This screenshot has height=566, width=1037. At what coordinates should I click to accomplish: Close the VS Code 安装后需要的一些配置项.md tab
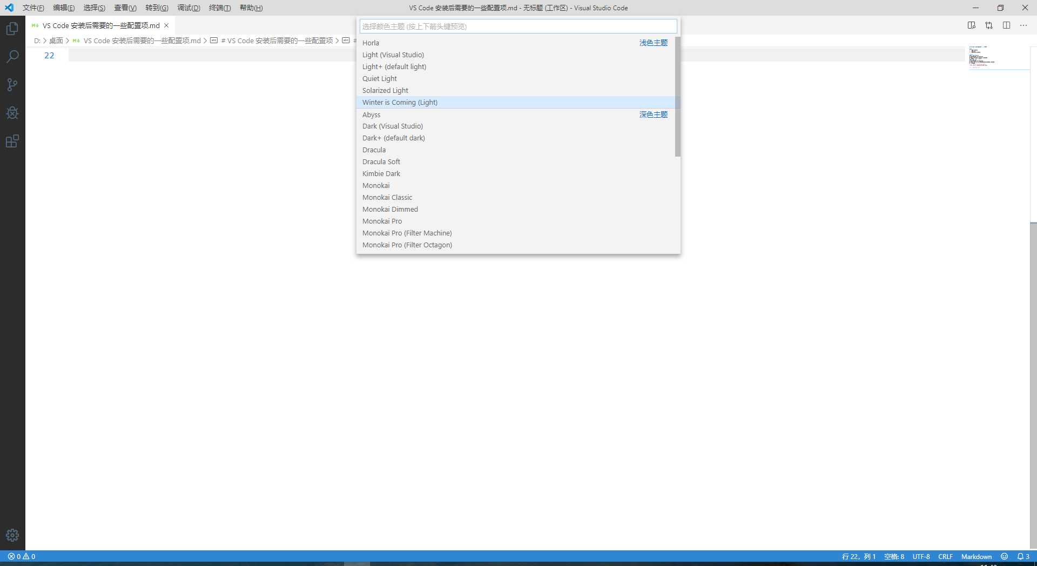pyautogui.click(x=166, y=25)
